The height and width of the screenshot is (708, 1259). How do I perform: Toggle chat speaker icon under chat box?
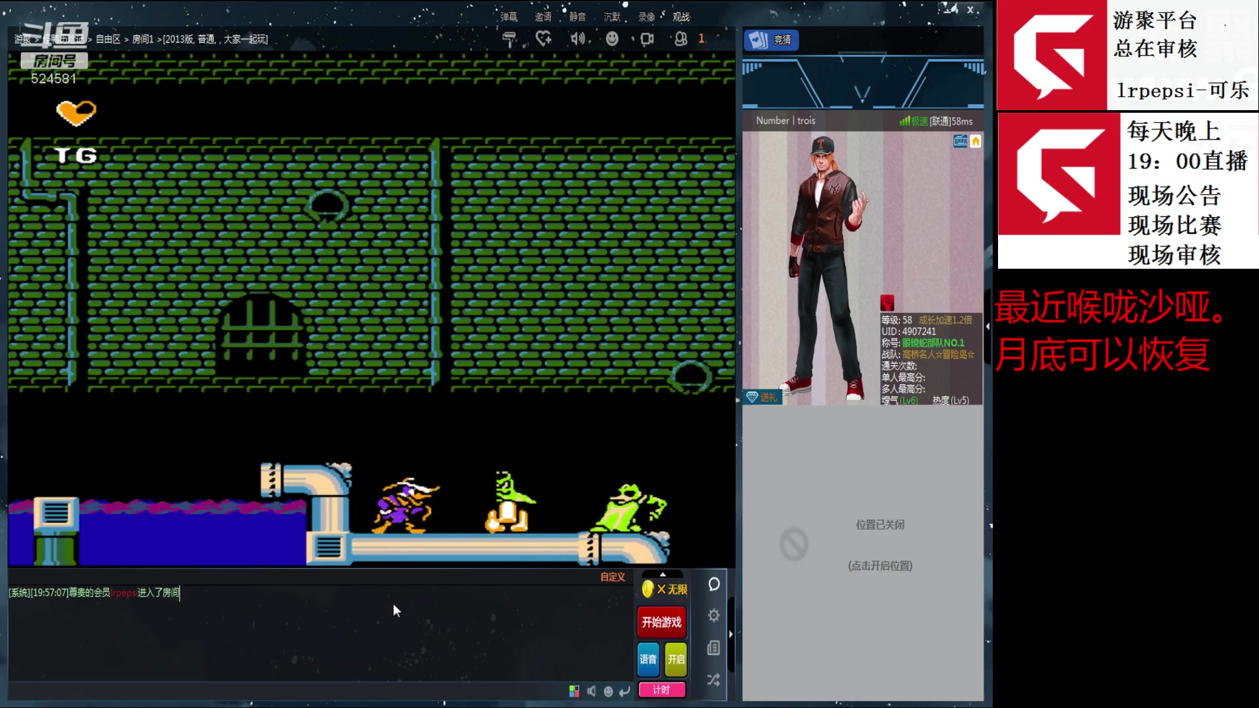pos(591,691)
